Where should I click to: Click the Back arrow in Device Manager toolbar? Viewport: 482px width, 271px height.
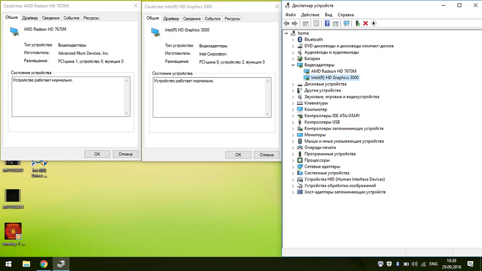pos(287,24)
